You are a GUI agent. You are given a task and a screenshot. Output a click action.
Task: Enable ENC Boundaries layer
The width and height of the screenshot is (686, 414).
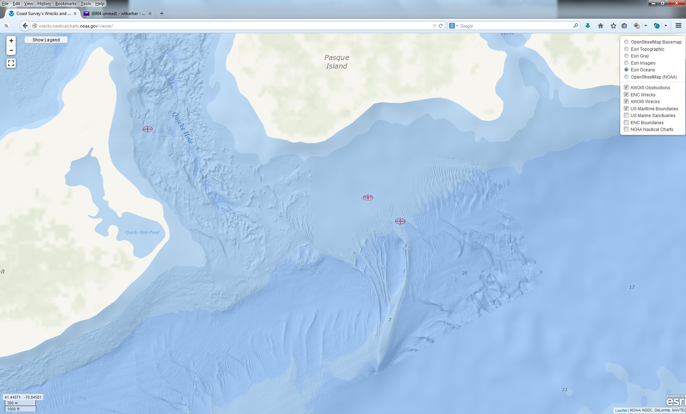pyautogui.click(x=626, y=122)
